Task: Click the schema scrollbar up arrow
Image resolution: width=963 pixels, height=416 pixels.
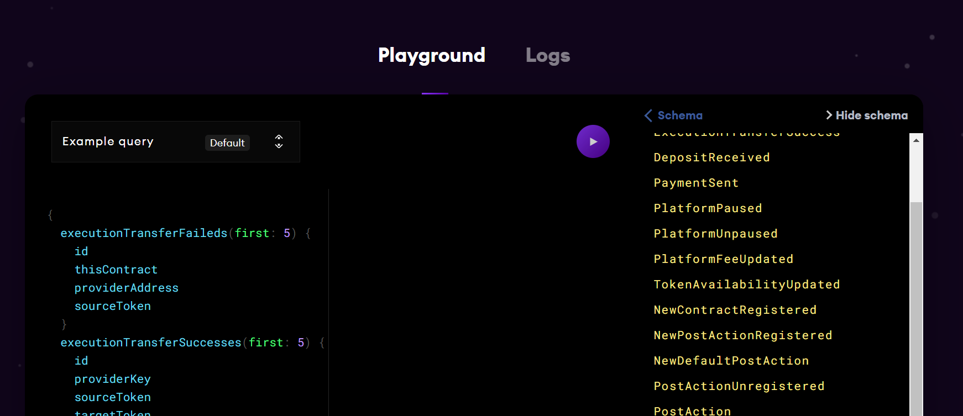Action: click(916, 140)
